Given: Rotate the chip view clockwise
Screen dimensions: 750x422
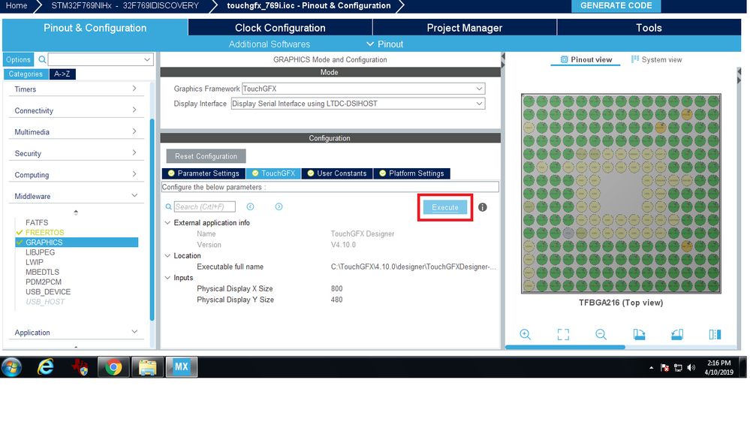Looking at the screenshot, I should coord(639,334).
